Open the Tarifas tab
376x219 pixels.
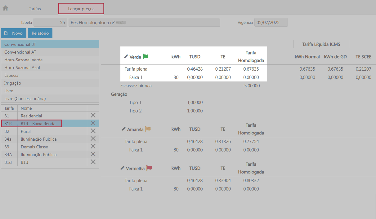click(35, 9)
